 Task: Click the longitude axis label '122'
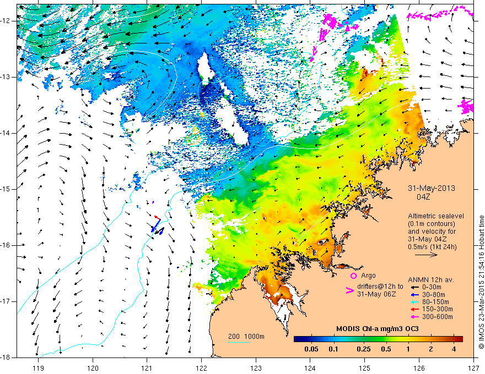click(x=201, y=368)
